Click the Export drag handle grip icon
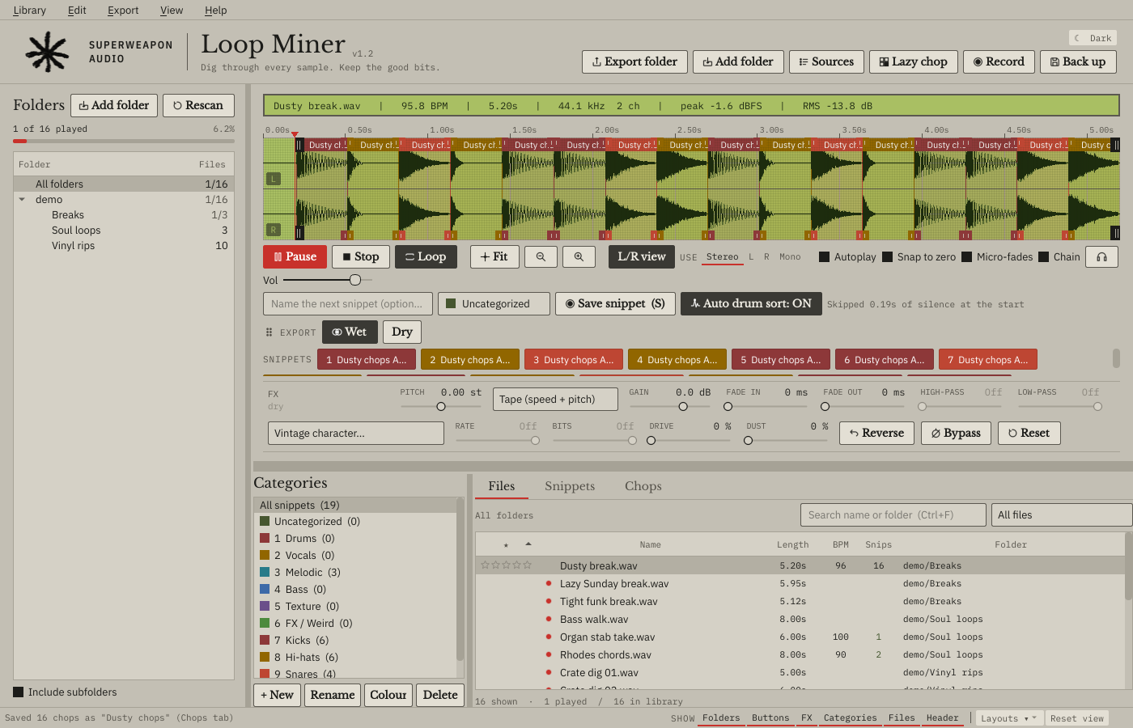This screenshot has height=728, width=1133. pyautogui.click(x=269, y=332)
